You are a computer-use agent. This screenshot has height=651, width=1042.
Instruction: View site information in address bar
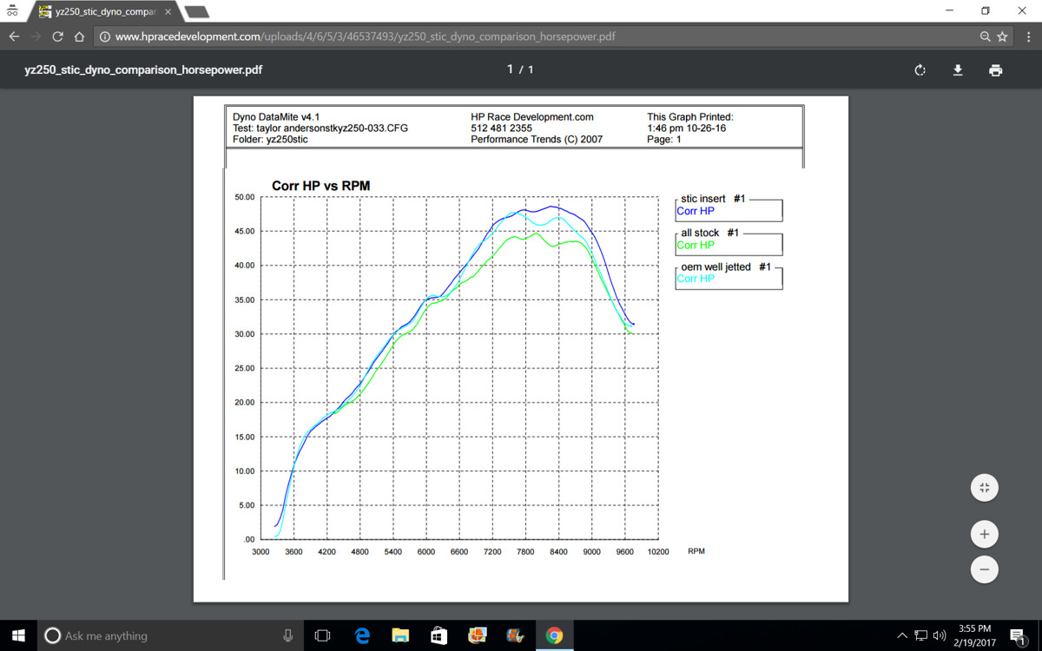pos(104,37)
